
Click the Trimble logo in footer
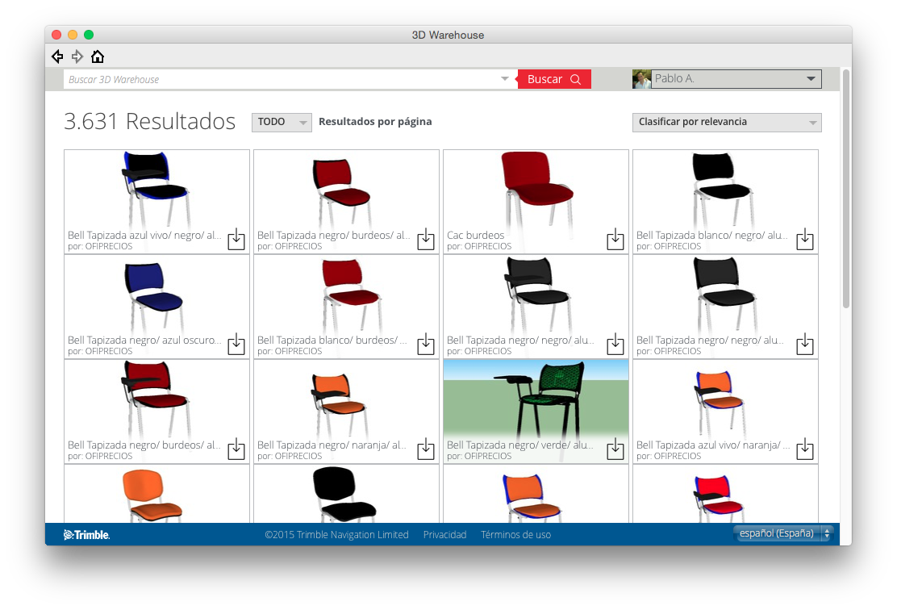pos(86,534)
